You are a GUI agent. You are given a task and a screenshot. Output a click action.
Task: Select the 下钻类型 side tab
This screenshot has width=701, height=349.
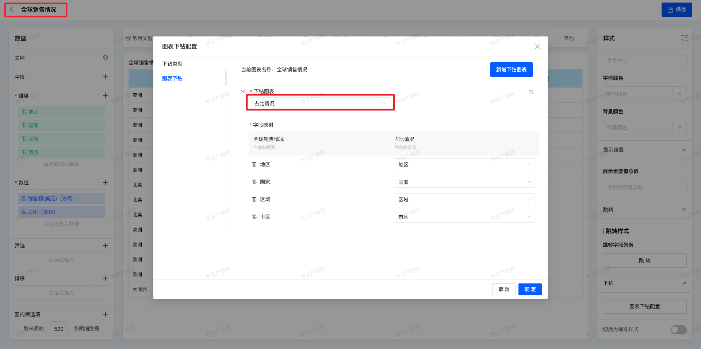(172, 64)
